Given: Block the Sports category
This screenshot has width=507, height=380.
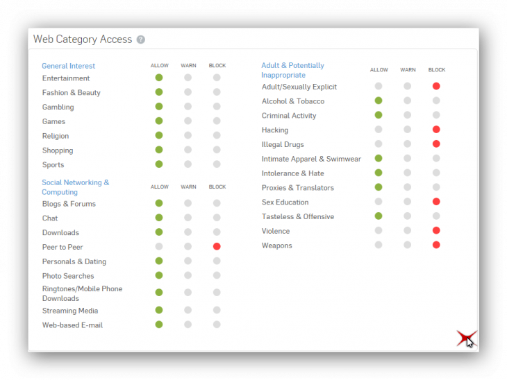Looking at the screenshot, I should [217, 164].
